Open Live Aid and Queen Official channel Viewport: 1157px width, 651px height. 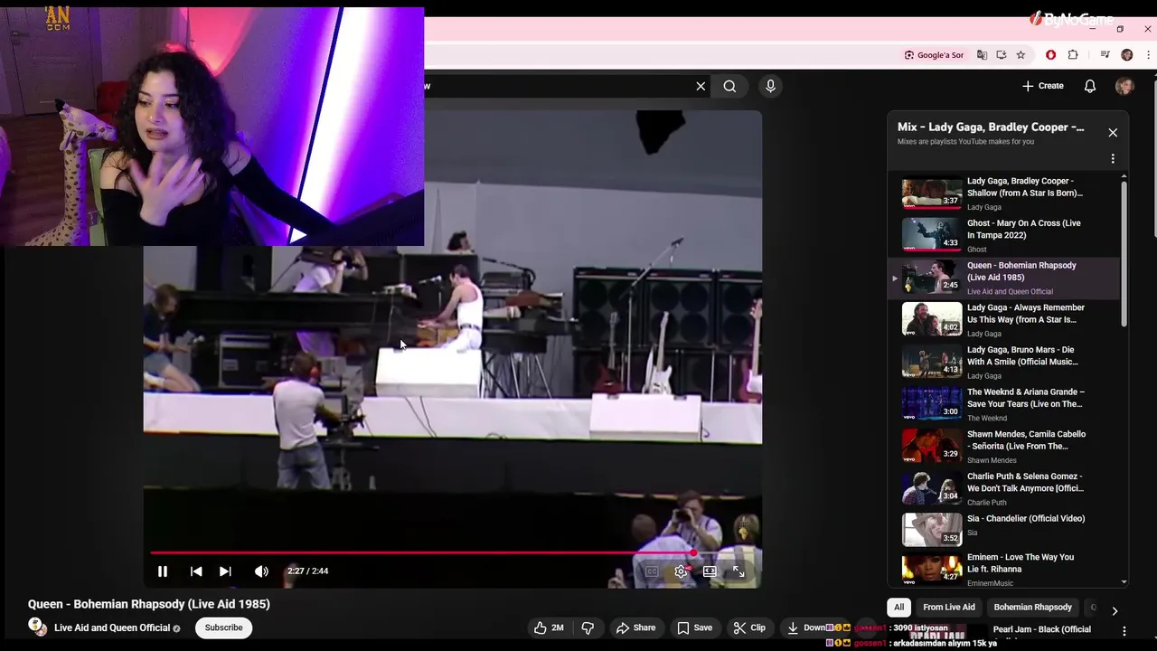pos(112,627)
